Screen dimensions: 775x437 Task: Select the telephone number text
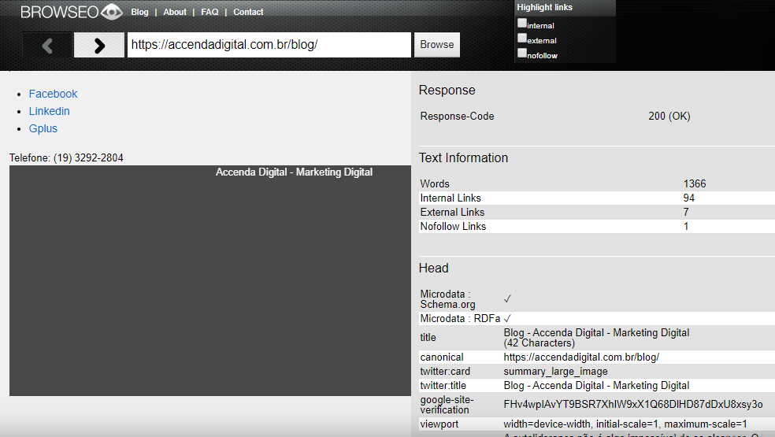(x=88, y=157)
